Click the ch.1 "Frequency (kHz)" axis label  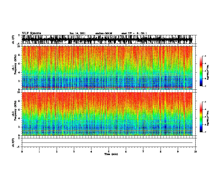coord(15,64)
